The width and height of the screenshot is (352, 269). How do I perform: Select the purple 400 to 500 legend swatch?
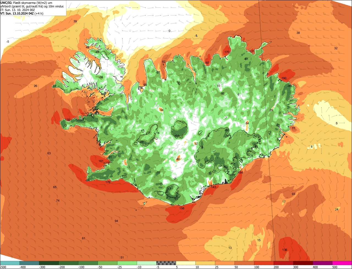coord(323,263)
